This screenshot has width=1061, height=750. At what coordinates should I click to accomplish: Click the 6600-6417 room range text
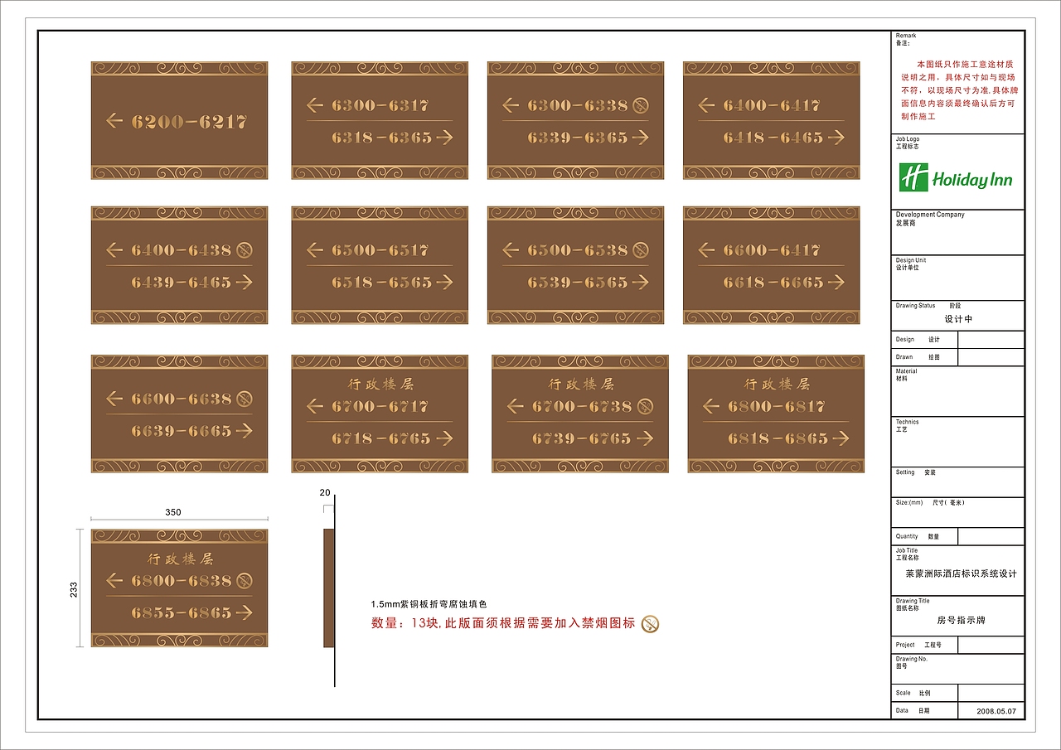pyautogui.click(x=772, y=250)
